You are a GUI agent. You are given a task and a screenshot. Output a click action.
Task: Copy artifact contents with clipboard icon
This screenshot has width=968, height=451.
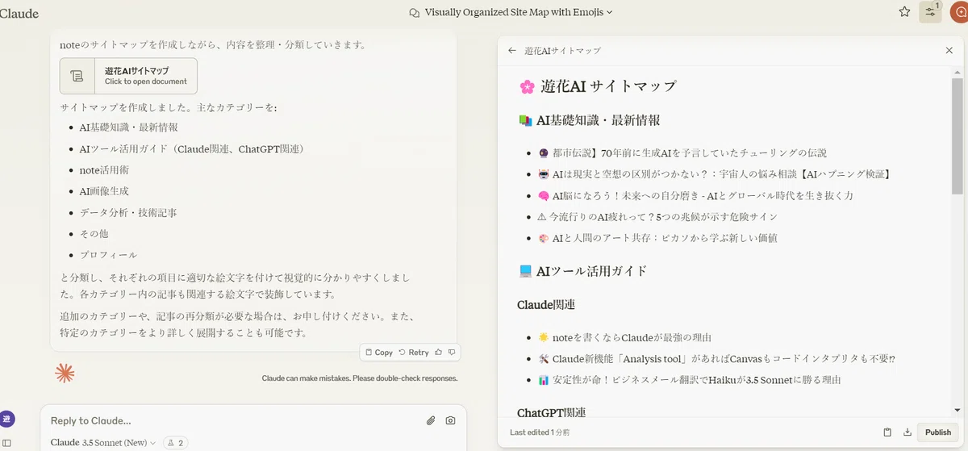887,432
